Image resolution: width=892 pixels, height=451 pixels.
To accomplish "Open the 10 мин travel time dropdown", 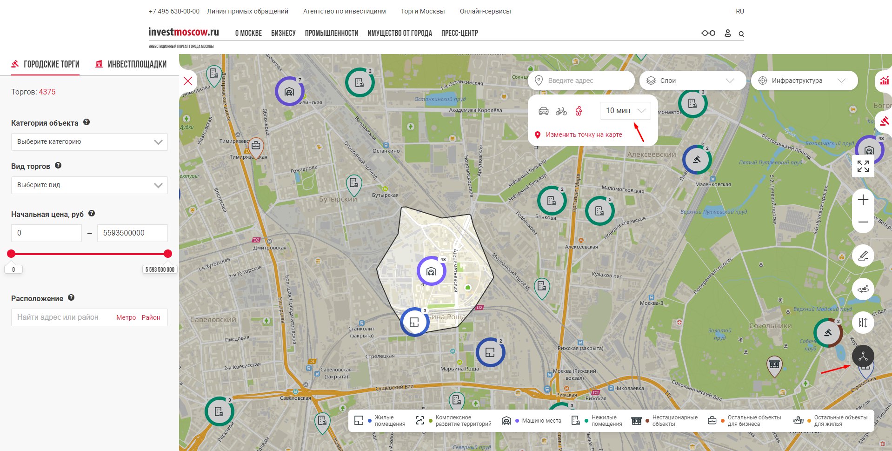I will pos(625,111).
